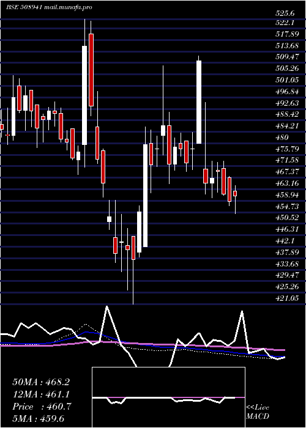This screenshot has width=306, height=428.
Task: Click the 488.42 axis label
Action: pos(287,114)
